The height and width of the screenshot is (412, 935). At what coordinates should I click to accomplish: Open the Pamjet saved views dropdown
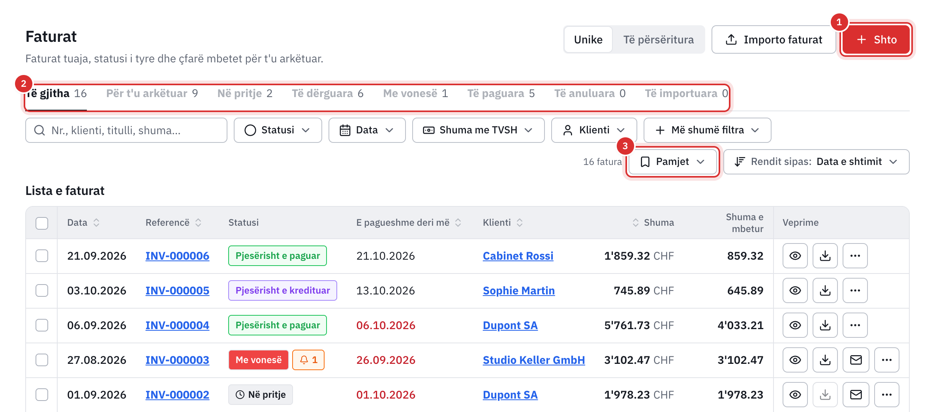point(672,162)
